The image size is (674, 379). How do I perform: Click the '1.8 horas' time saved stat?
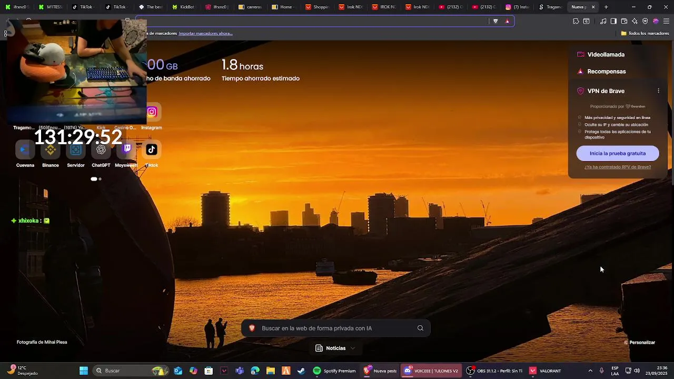click(x=242, y=65)
